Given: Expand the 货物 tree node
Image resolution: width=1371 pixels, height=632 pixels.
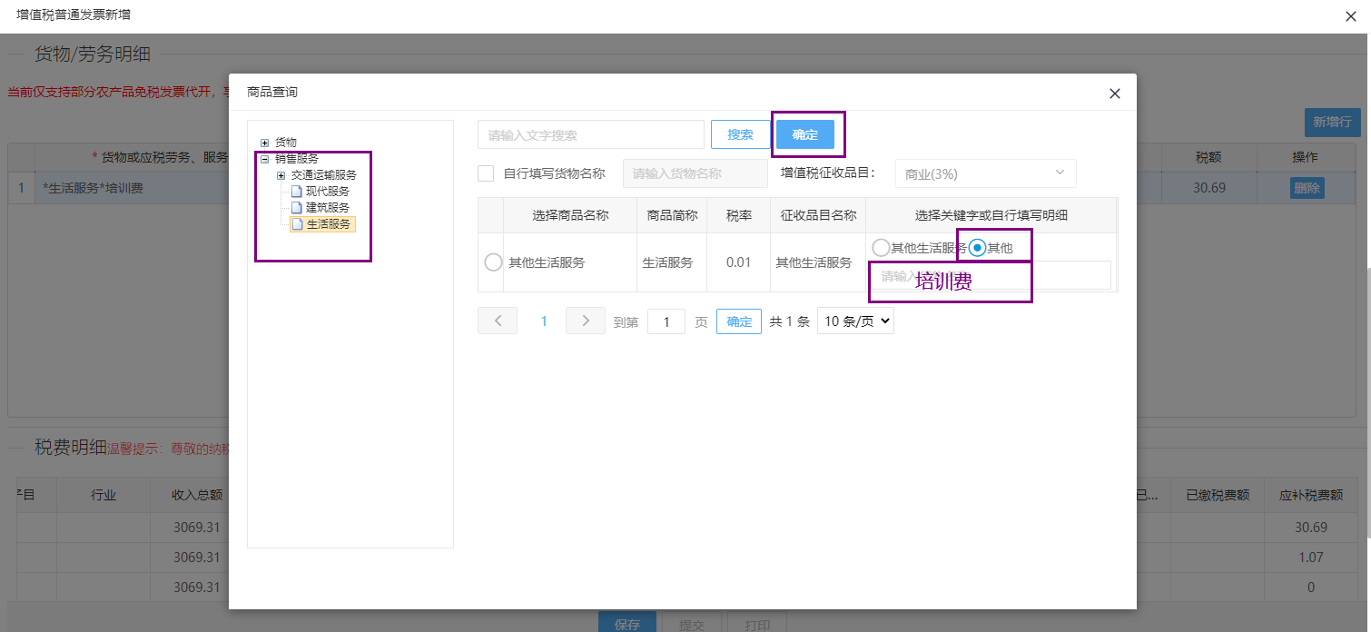Looking at the screenshot, I should click(x=265, y=143).
